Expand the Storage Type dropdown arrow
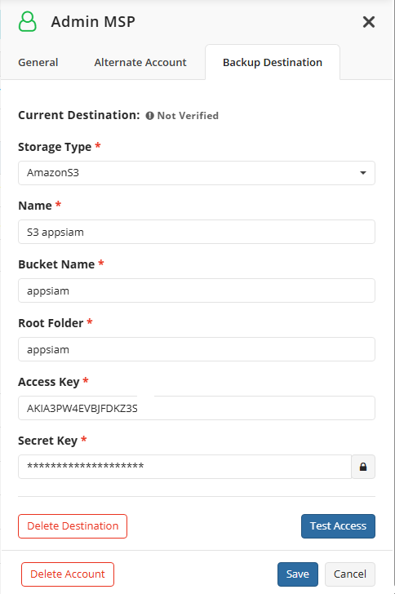The height and width of the screenshot is (594, 395). point(363,173)
